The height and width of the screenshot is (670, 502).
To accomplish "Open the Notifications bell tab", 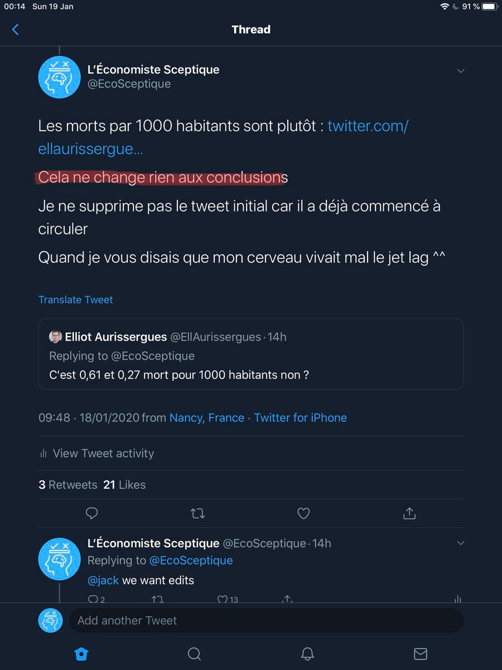I will pos(307,654).
